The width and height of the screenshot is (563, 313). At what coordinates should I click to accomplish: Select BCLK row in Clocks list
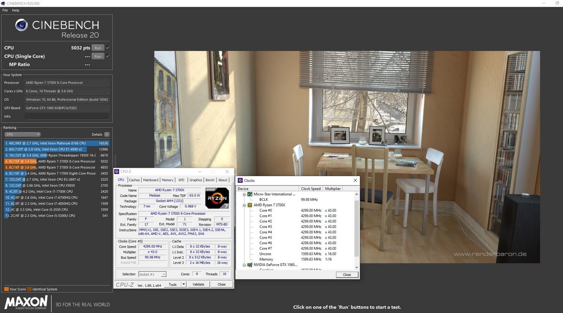[x=295, y=199]
